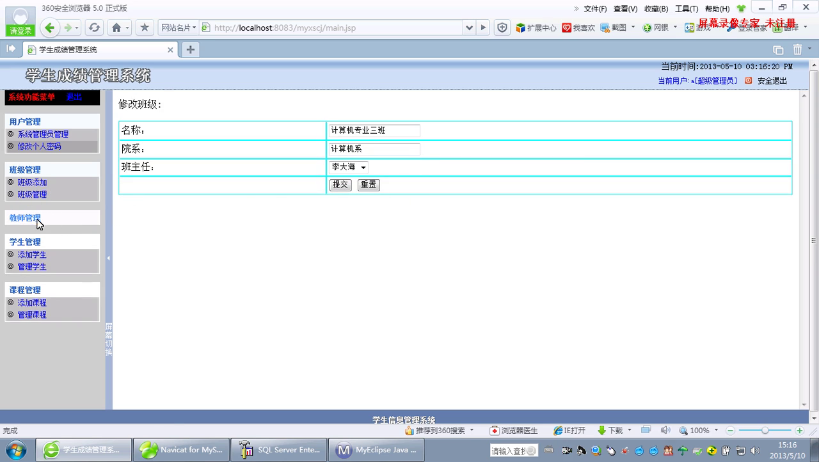Click the 名称 field with 计算机专业三班

pyautogui.click(x=374, y=131)
